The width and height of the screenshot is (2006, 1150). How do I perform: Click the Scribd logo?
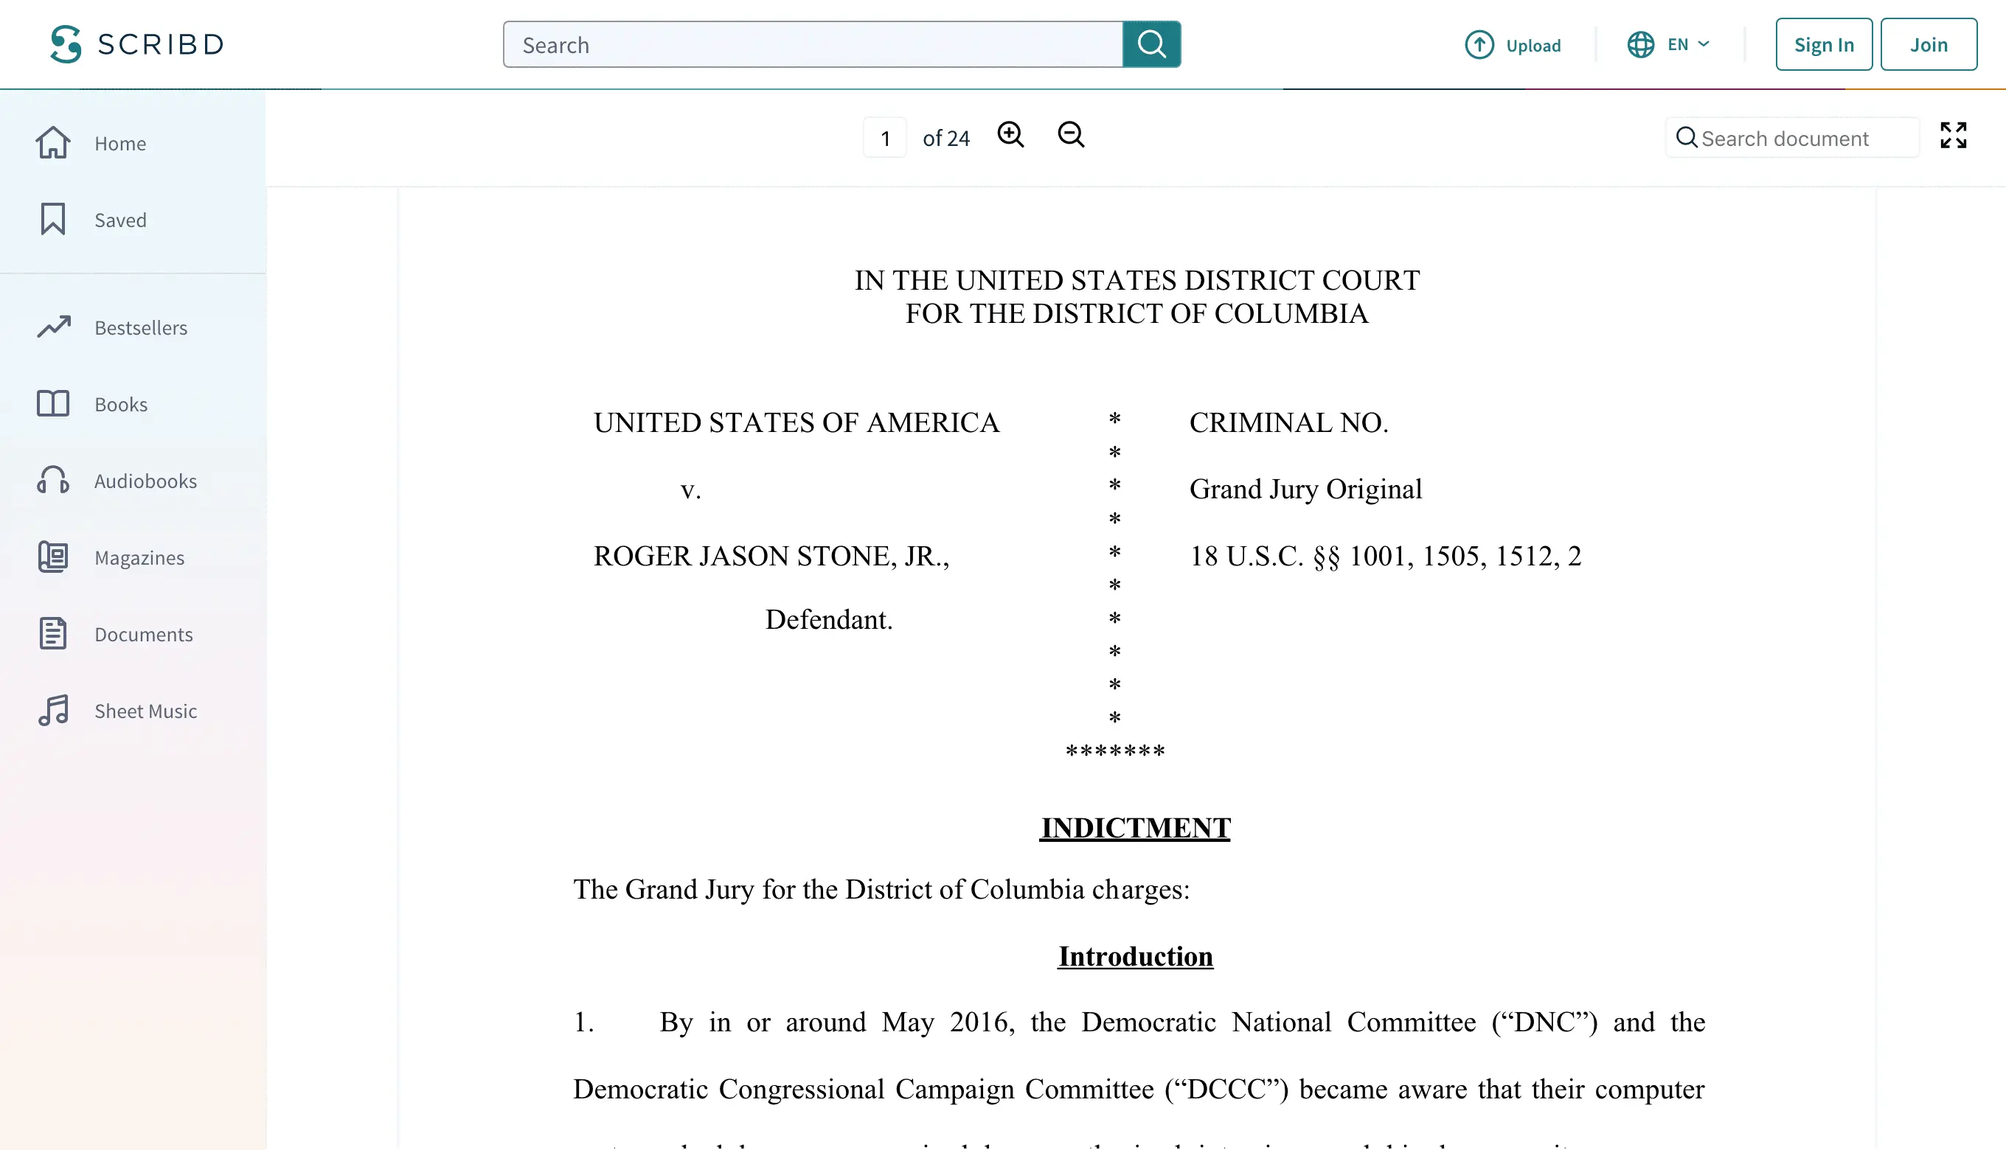136,44
